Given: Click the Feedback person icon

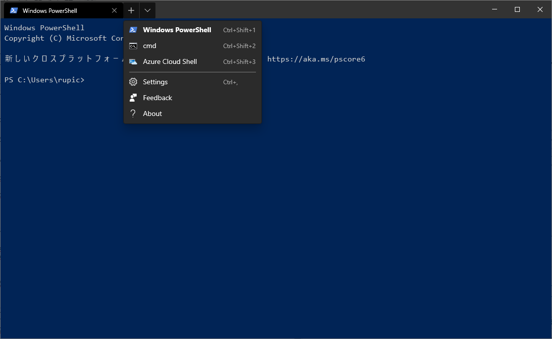Looking at the screenshot, I should [x=133, y=98].
